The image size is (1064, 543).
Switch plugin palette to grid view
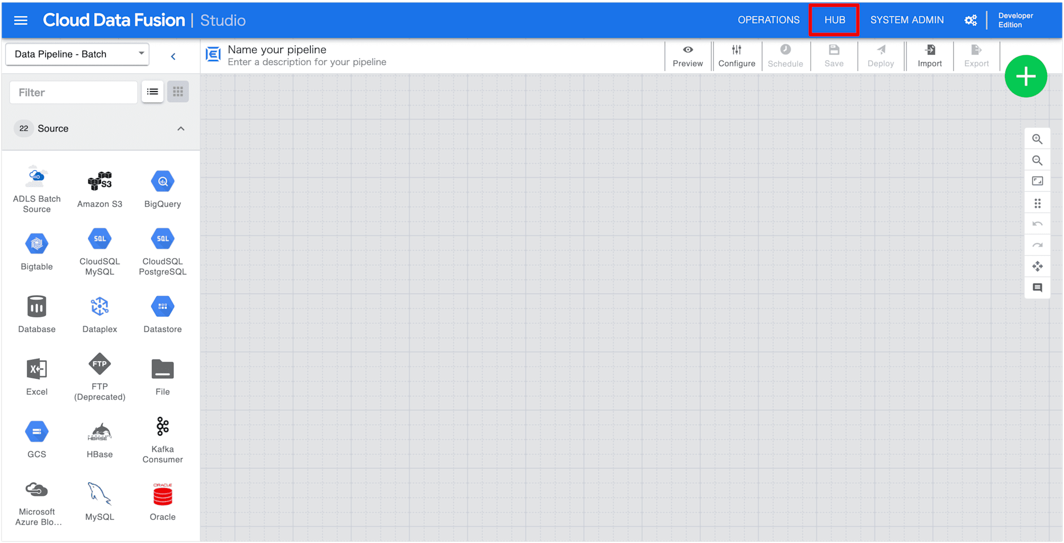(178, 92)
